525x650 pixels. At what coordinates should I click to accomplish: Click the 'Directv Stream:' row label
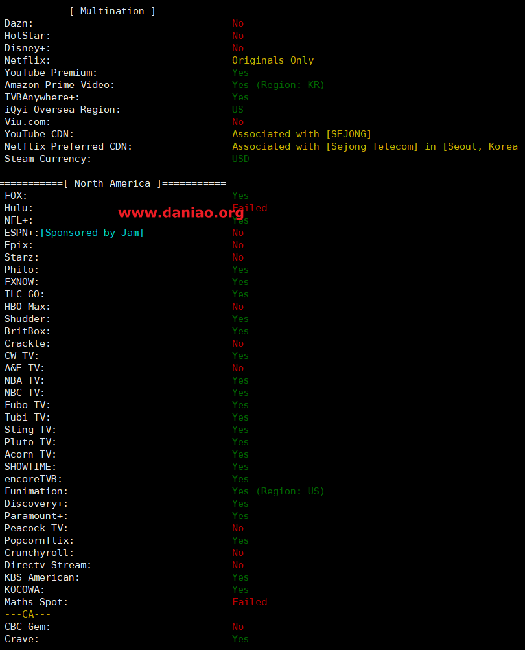pos(48,566)
